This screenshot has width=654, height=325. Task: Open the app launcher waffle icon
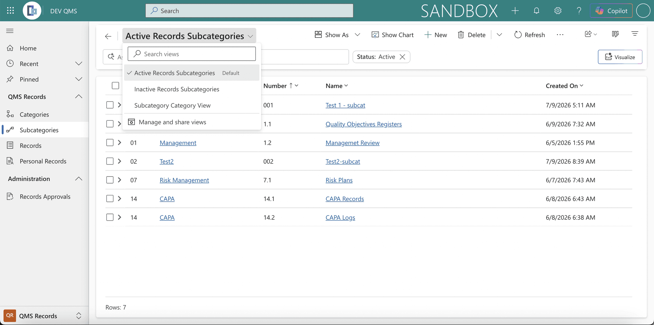pyautogui.click(x=10, y=11)
